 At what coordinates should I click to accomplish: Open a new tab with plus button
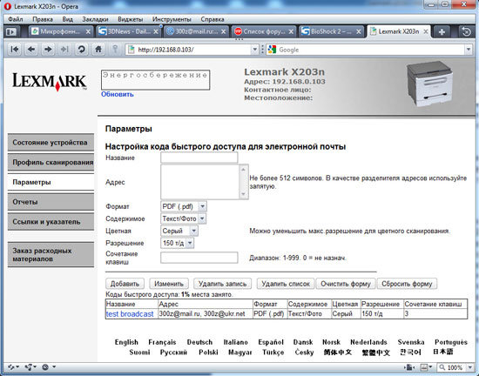(x=442, y=31)
